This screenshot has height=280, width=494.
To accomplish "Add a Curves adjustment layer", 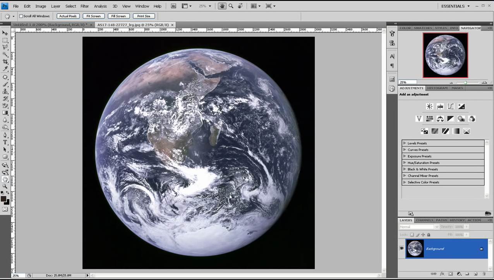I will [x=451, y=106].
